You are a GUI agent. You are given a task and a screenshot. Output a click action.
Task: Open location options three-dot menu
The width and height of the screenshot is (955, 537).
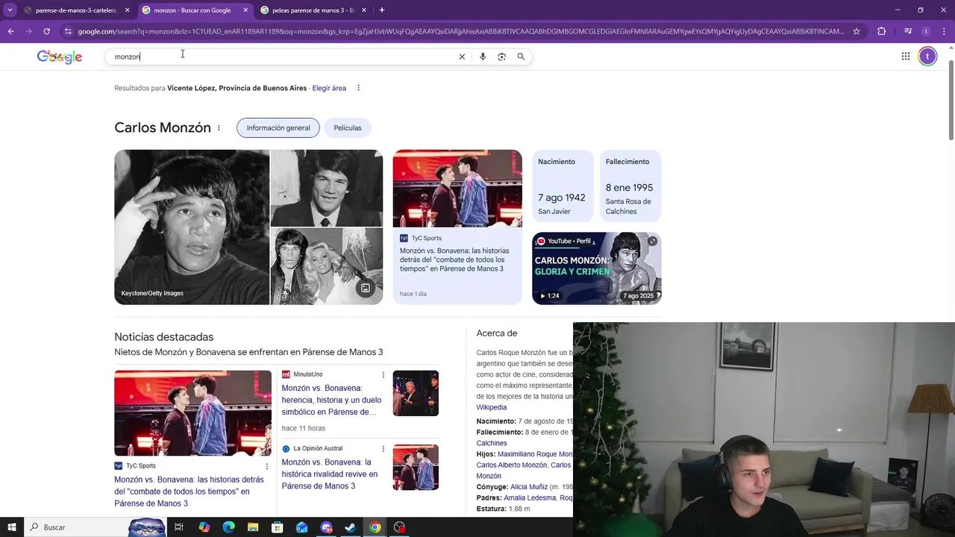coord(358,88)
